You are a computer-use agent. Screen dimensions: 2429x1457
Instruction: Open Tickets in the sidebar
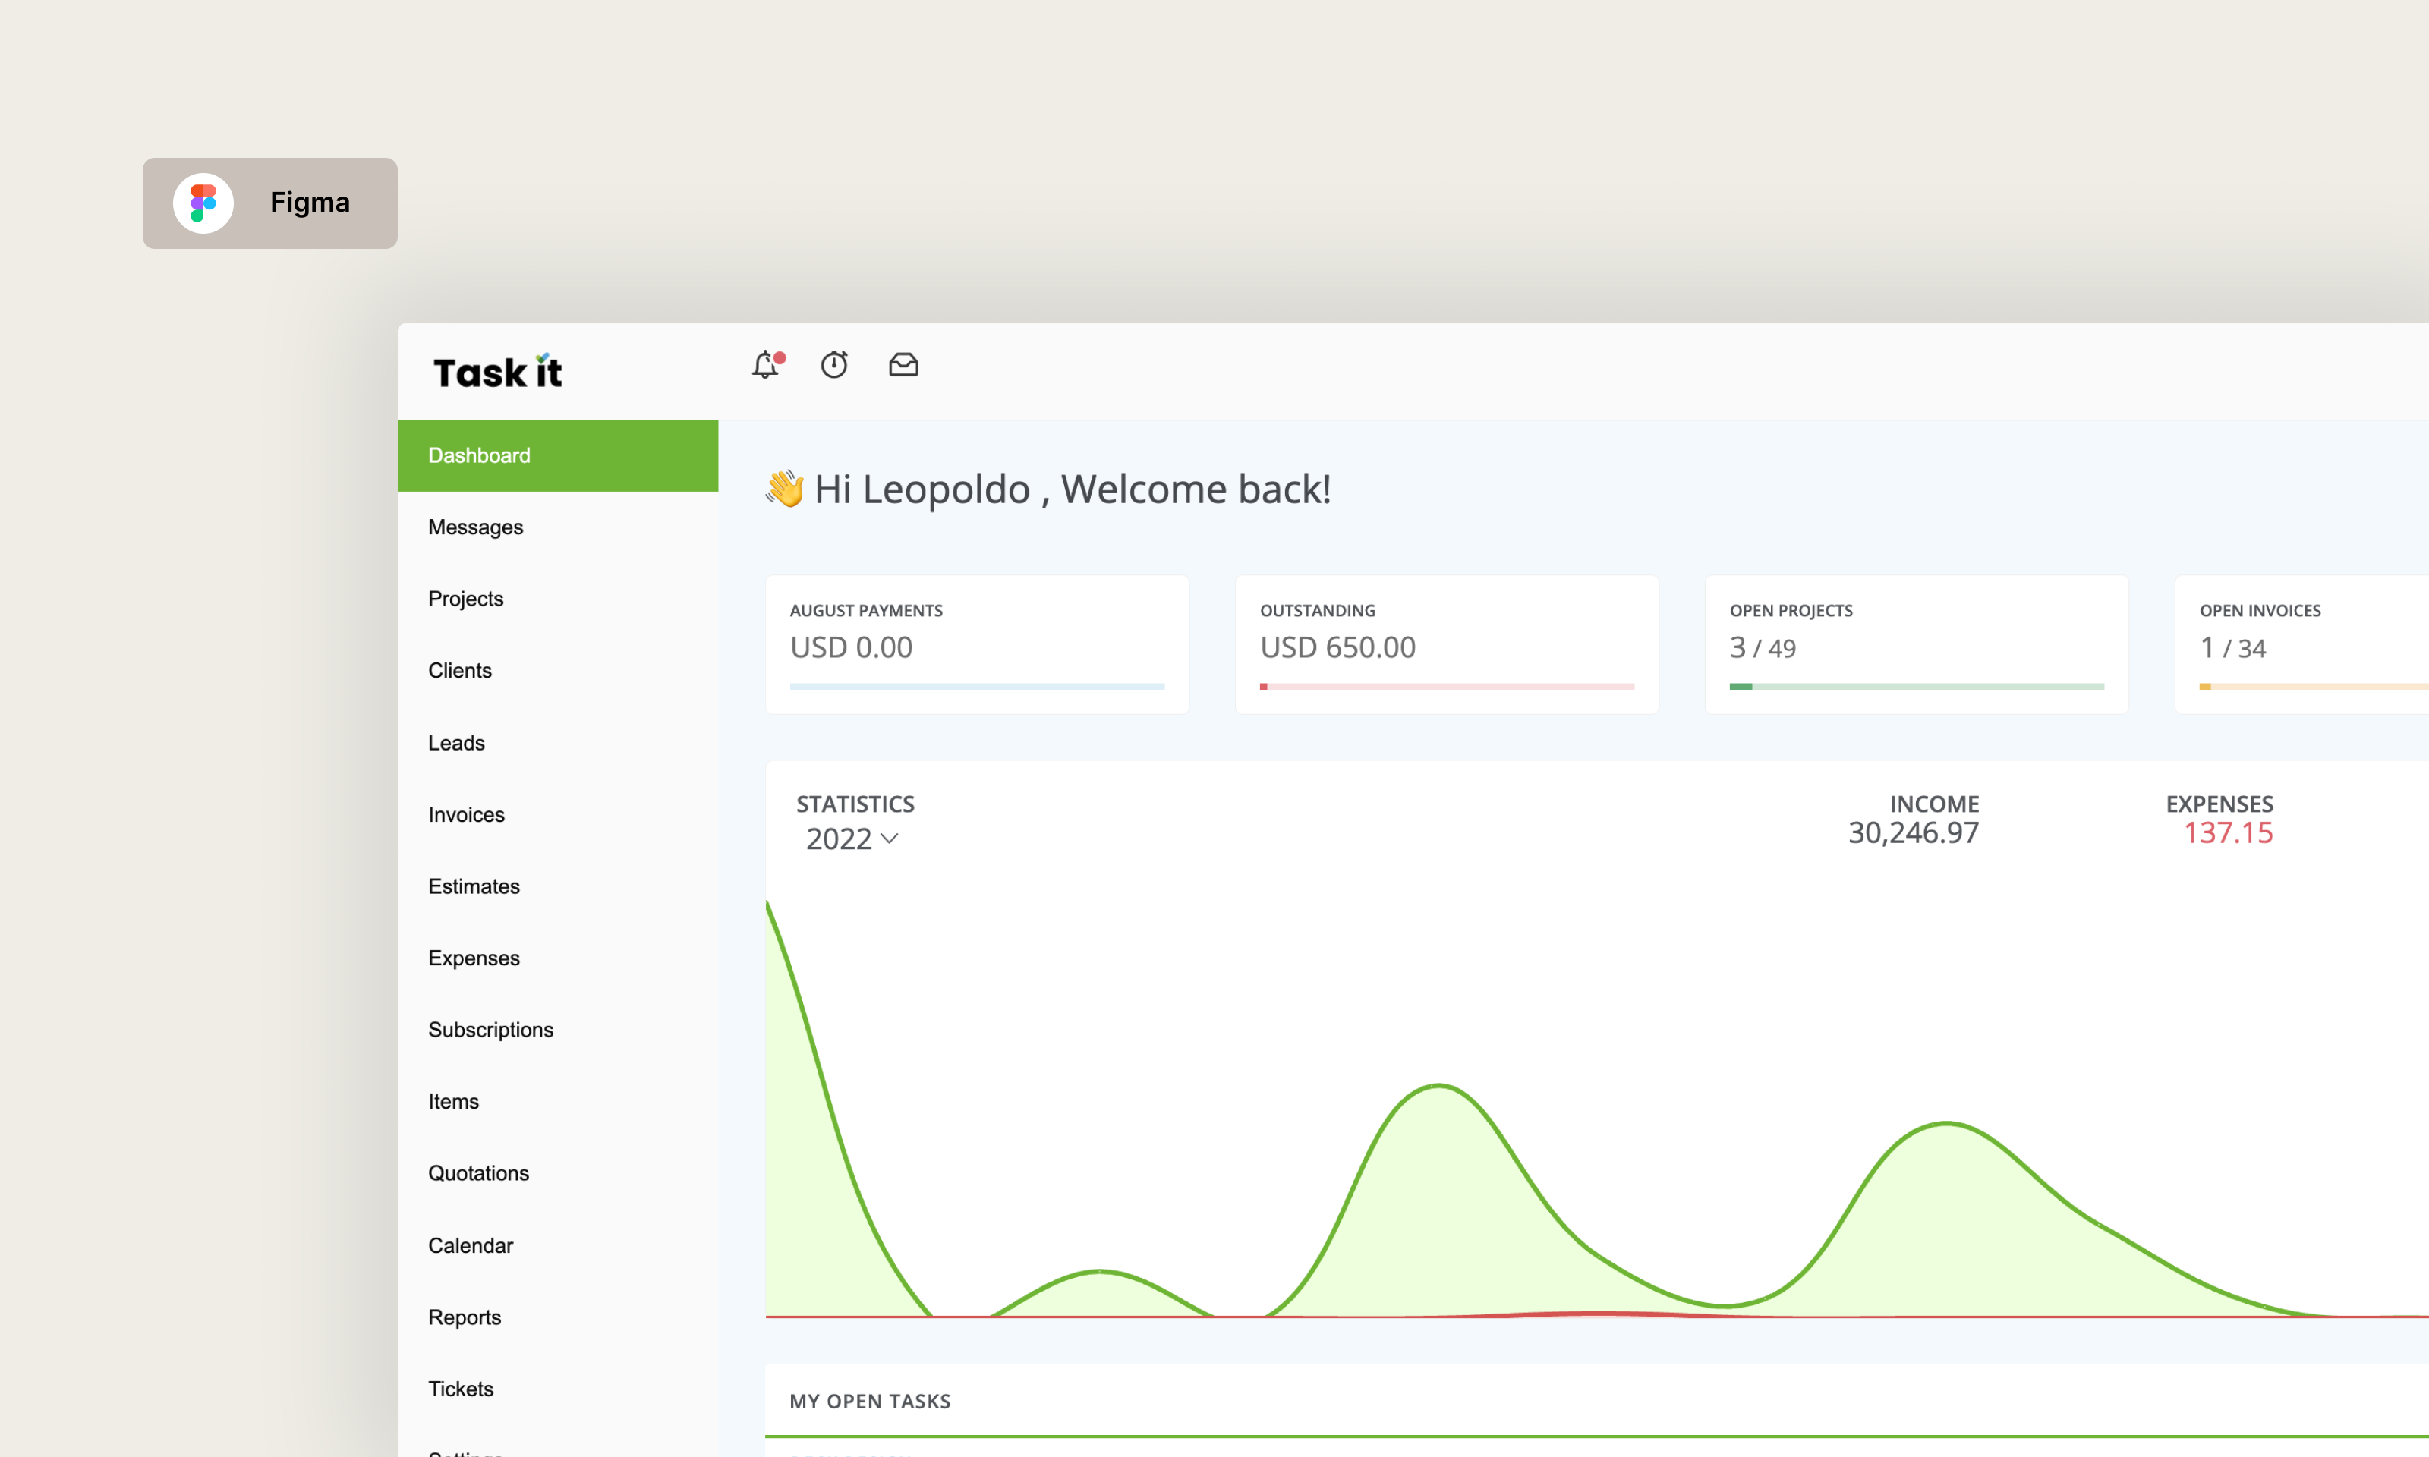[558, 1389]
